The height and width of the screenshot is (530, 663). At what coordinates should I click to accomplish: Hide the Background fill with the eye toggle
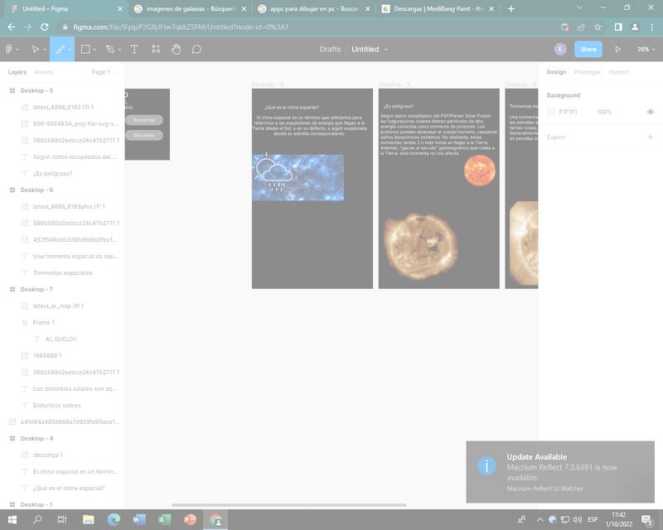tap(650, 112)
